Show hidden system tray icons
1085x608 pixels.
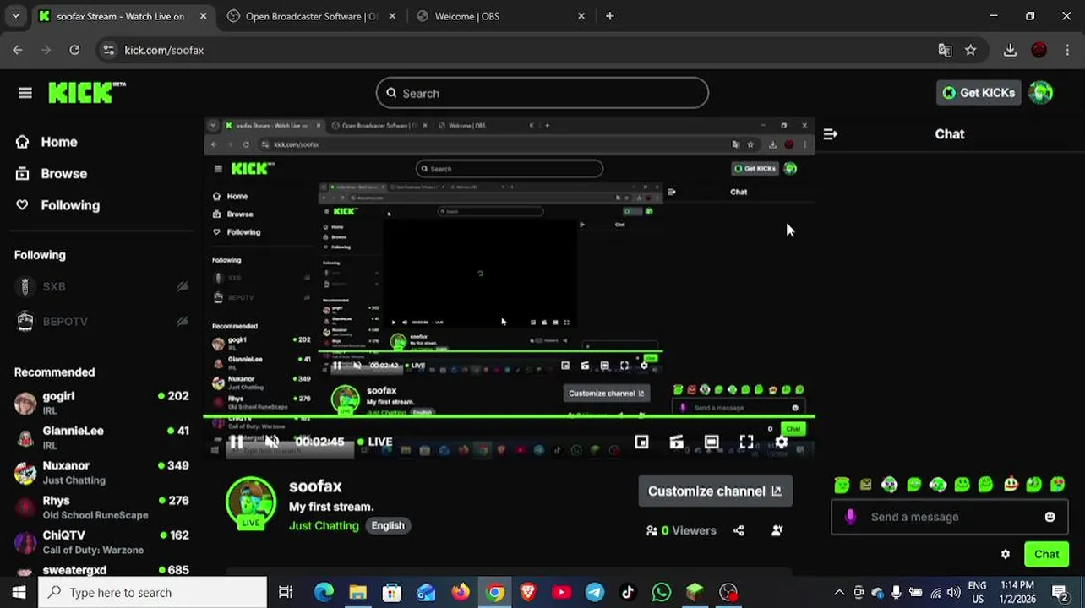tap(839, 592)
